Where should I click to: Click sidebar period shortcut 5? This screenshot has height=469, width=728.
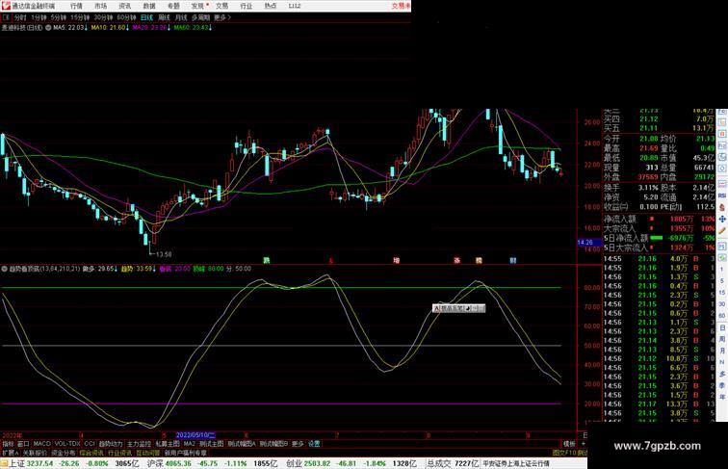coord(722,281)
